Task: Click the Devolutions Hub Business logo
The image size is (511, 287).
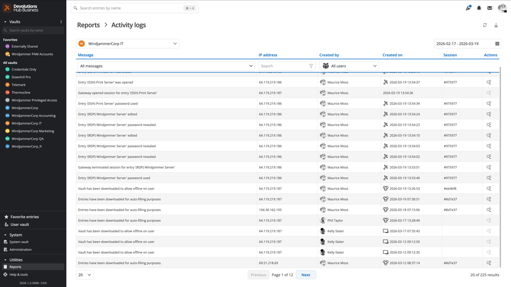Action: tap(20, 8)
